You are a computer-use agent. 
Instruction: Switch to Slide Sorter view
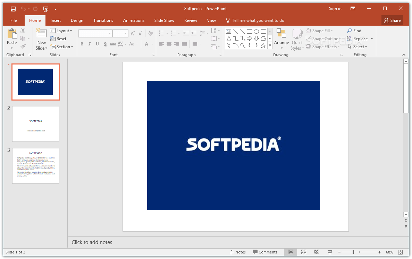point(303,252)
